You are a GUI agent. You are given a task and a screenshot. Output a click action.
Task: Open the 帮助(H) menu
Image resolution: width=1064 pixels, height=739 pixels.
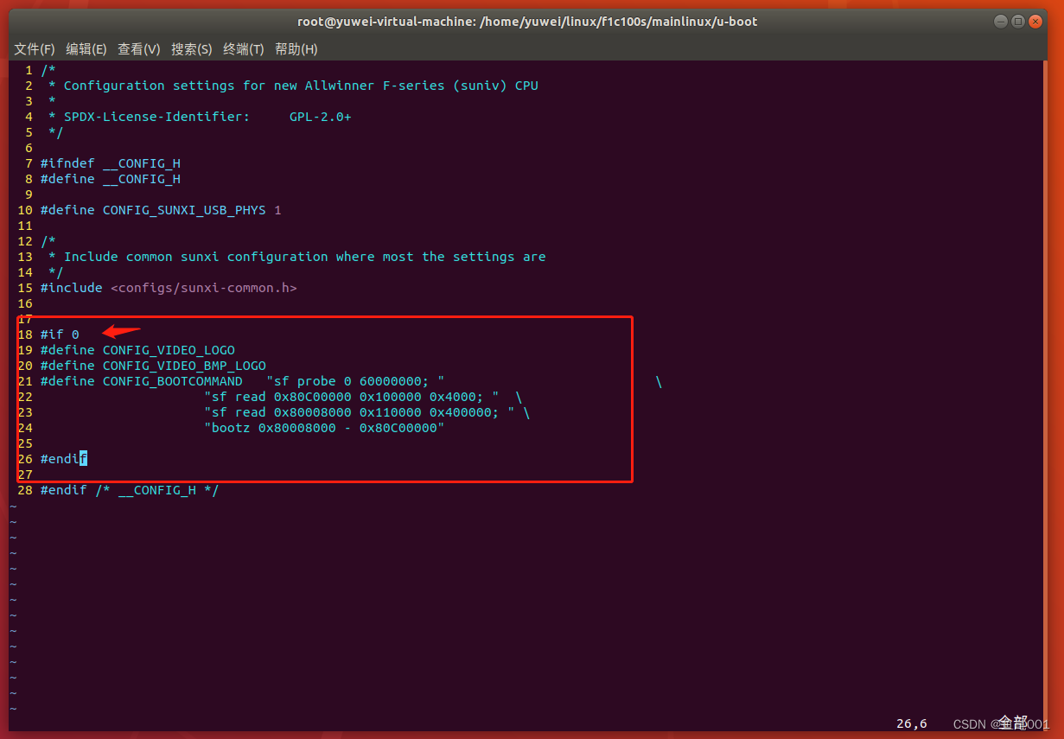295,49
